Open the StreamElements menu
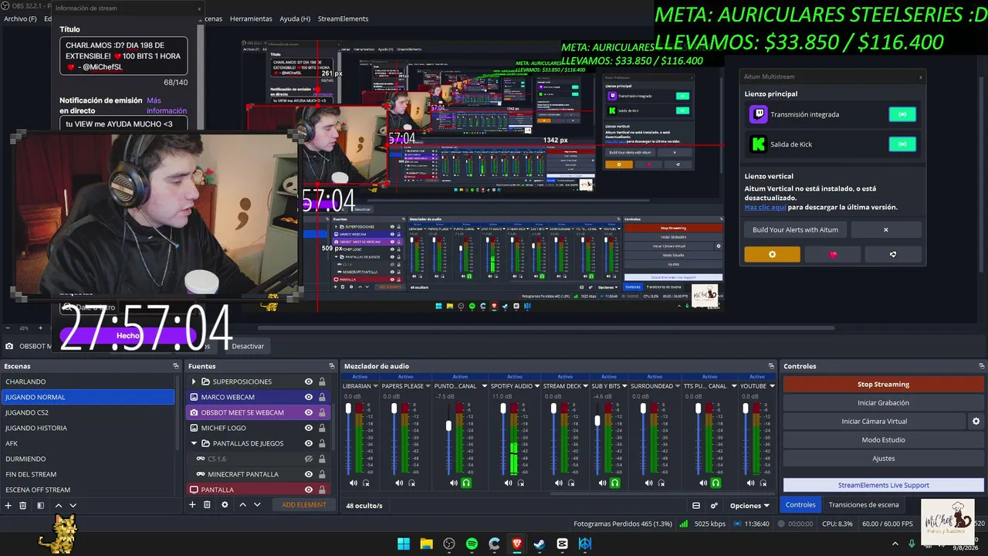The width and height of the screenshot is (988, 556). 343,19
